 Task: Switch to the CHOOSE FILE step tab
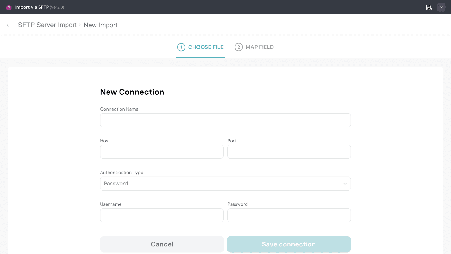[x=205, y=47]
